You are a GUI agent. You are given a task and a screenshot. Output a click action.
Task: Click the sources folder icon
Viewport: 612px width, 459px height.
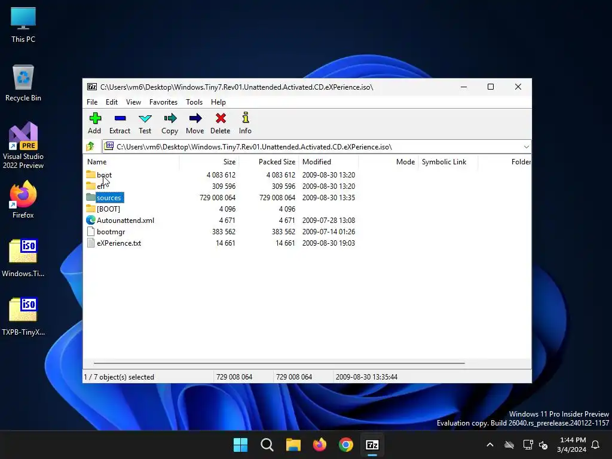[91, 197]
